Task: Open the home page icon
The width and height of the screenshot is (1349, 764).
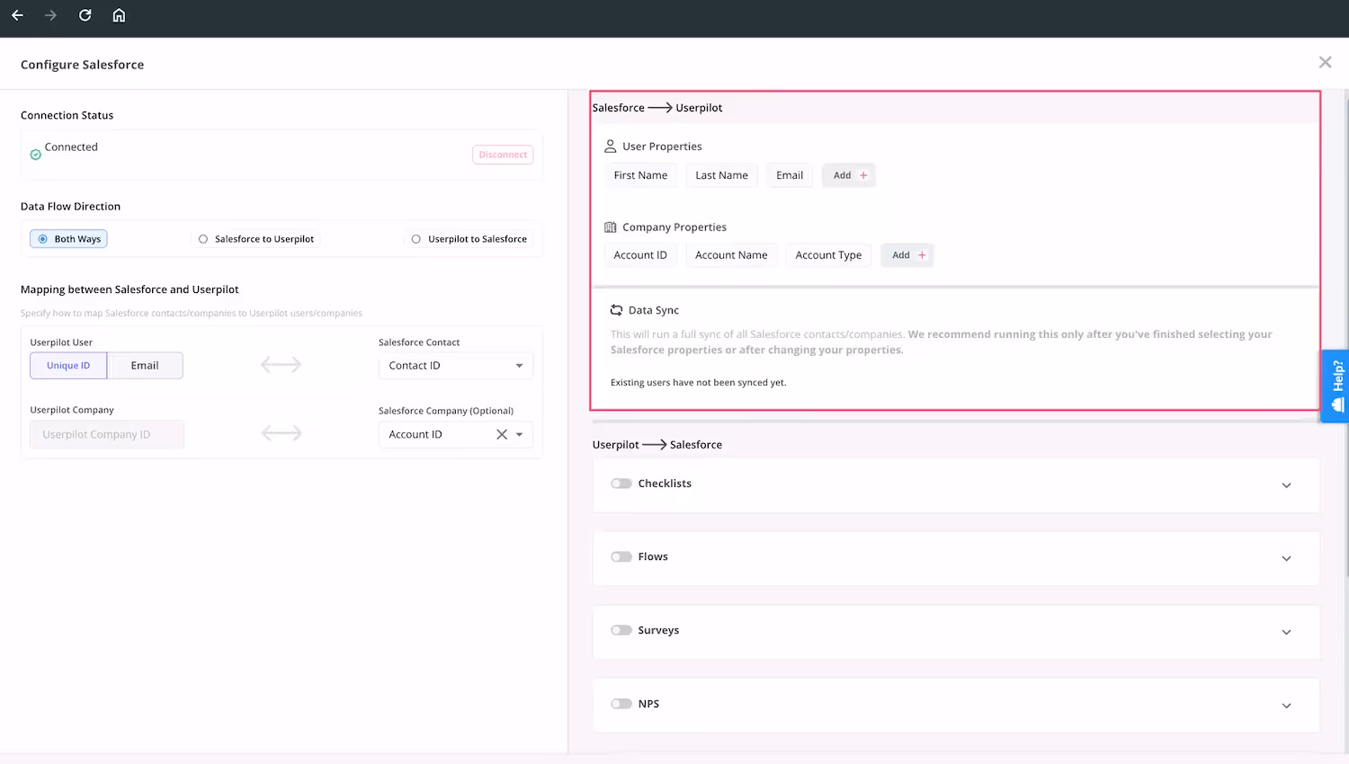Action: tap(119, 15)
